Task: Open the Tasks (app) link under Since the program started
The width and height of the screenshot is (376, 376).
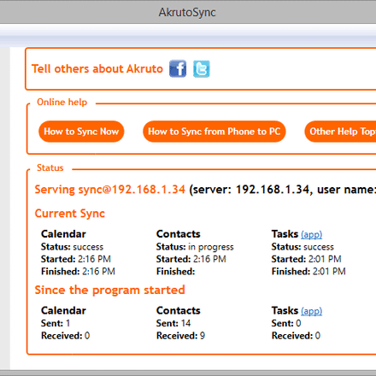Action: click(311, 311)
